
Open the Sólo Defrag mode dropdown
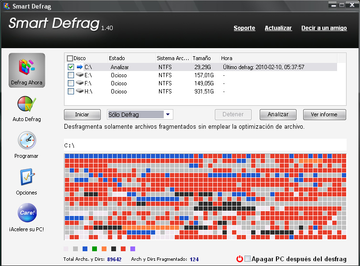168,114
